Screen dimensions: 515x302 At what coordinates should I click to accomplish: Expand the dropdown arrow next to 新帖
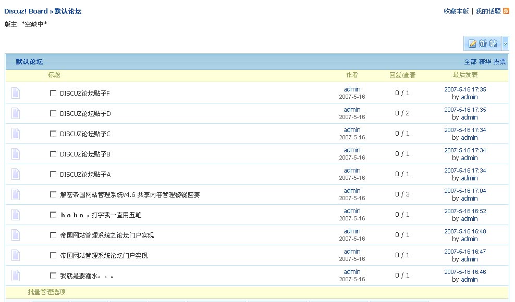(505, 44)
